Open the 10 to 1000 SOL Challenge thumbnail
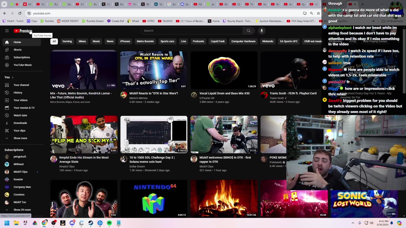 pos(154,135)
